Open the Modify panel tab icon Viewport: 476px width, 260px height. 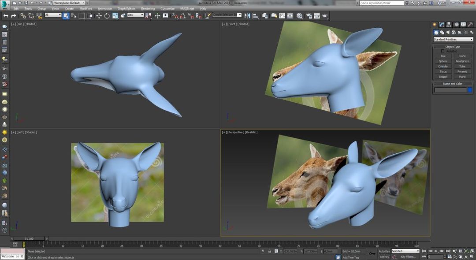click(x=442, y=25)
